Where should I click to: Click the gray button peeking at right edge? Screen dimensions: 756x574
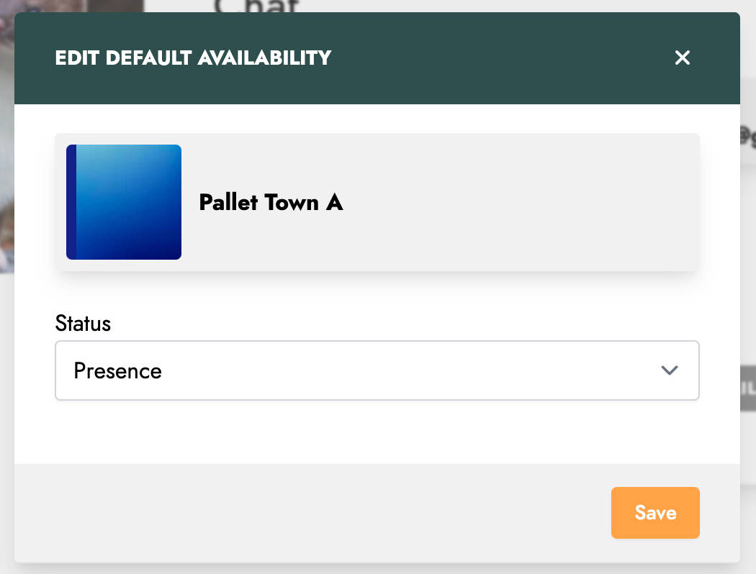748,388
